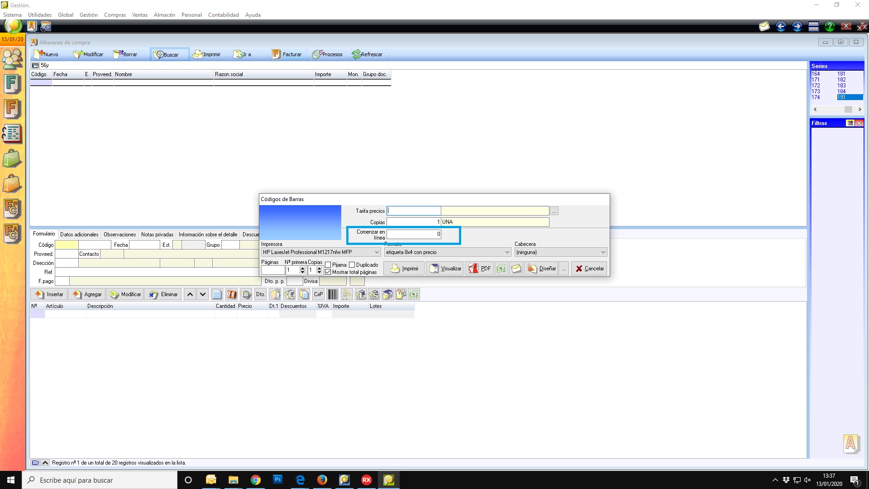Click the euro coins icon in detail toolbar
Viewport: 869px width, 489px height.
[290, 294]
